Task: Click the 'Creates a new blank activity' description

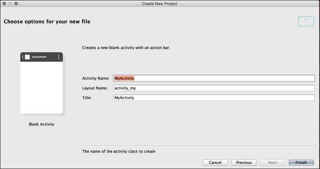Action: tap(126, 48)
